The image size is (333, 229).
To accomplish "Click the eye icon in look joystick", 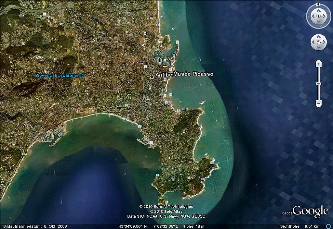I will [x=318, y=16].
